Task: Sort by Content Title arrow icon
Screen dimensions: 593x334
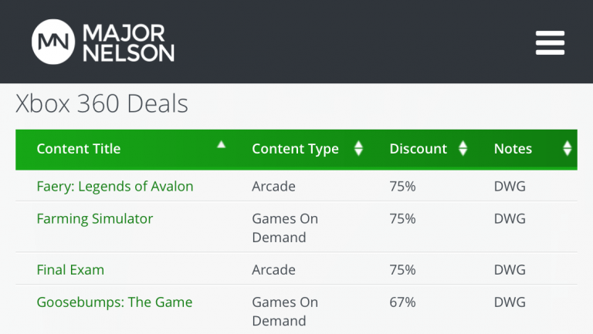Action: [222, 144]
